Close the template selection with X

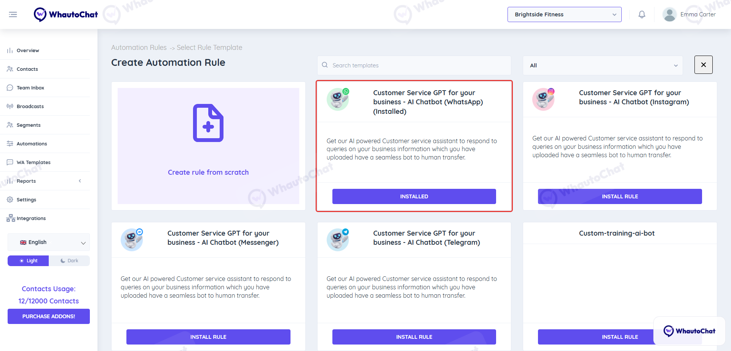coord(704,65)
